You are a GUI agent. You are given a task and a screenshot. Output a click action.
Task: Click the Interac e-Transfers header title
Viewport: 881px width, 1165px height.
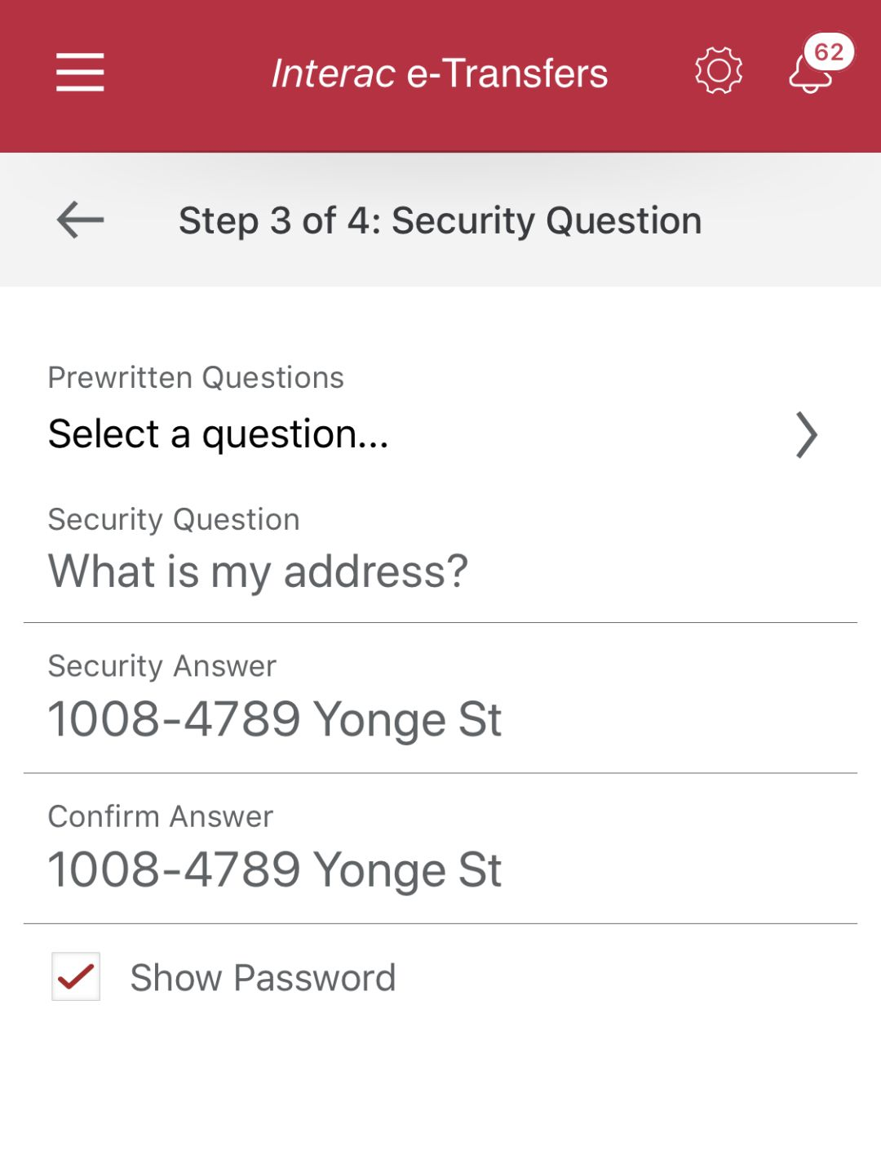click(440, 73)
